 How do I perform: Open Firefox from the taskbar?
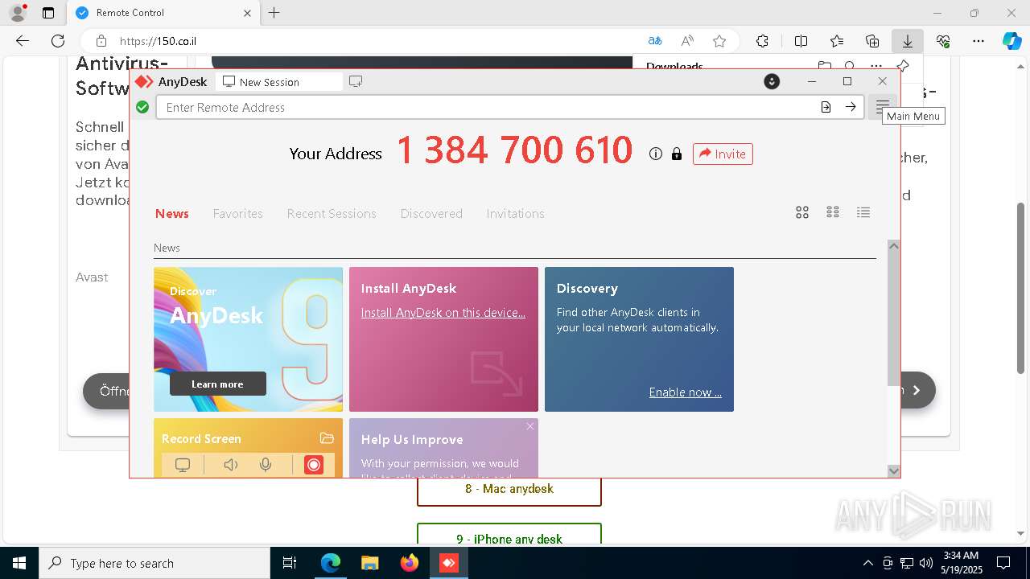tap(410, 563)
